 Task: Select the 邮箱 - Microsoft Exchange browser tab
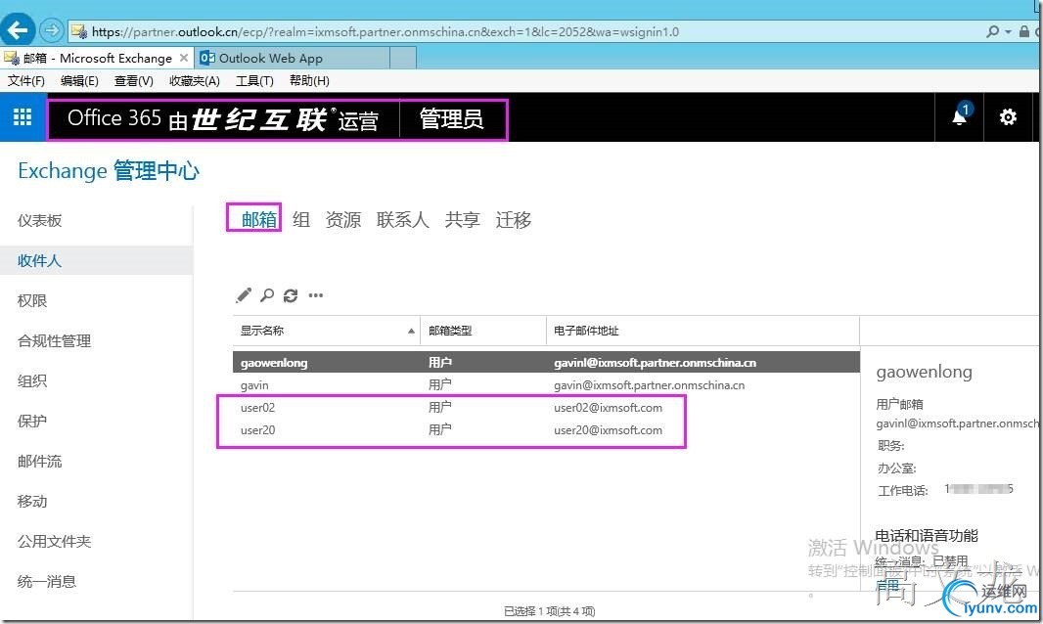click(97, 59)
